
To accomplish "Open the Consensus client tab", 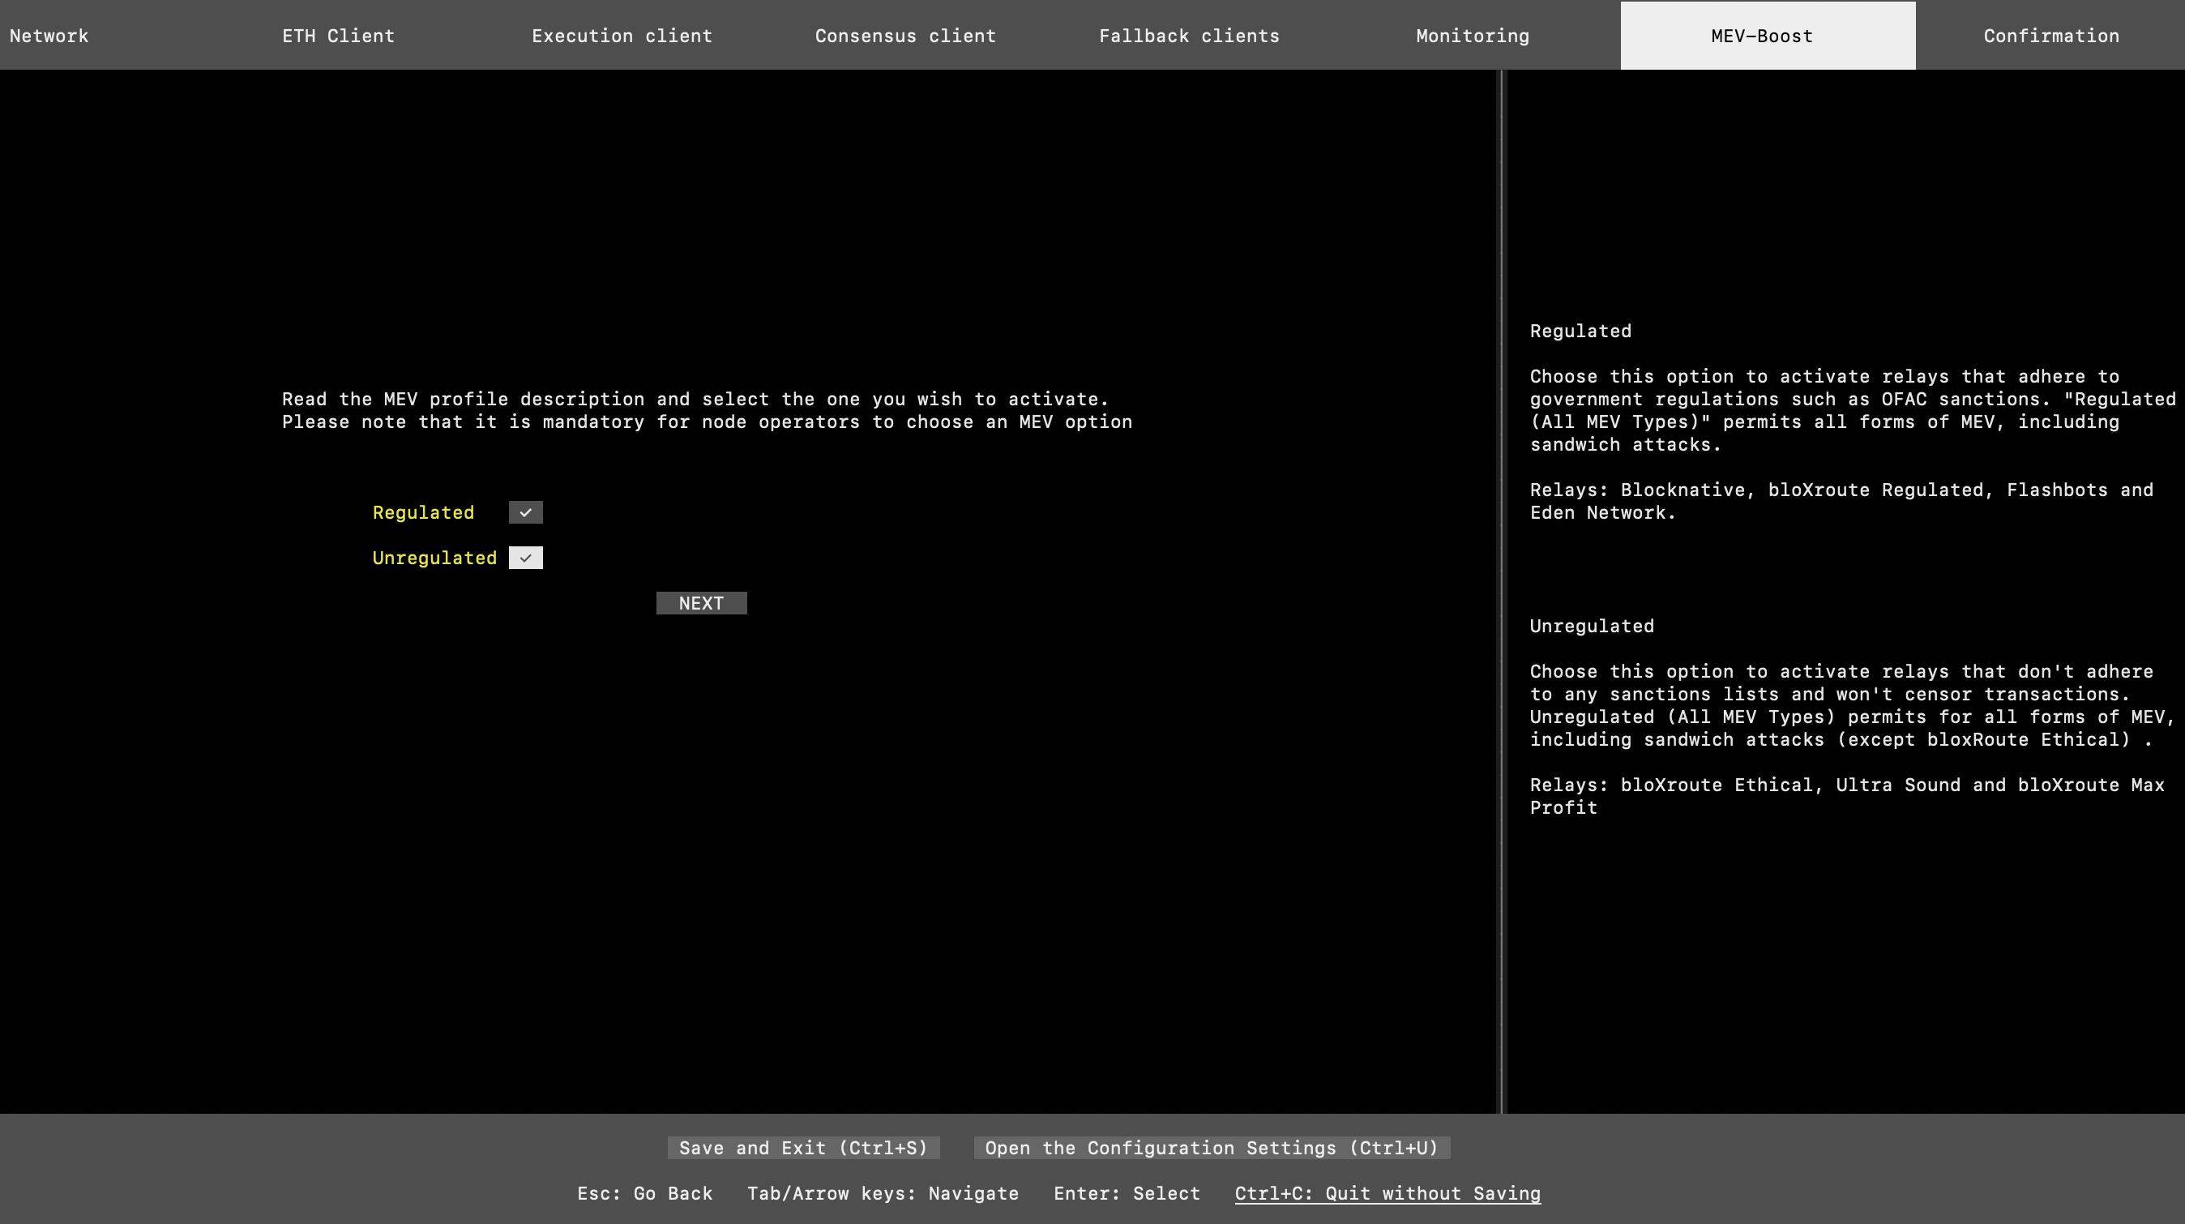I will (x=905, y=36).
